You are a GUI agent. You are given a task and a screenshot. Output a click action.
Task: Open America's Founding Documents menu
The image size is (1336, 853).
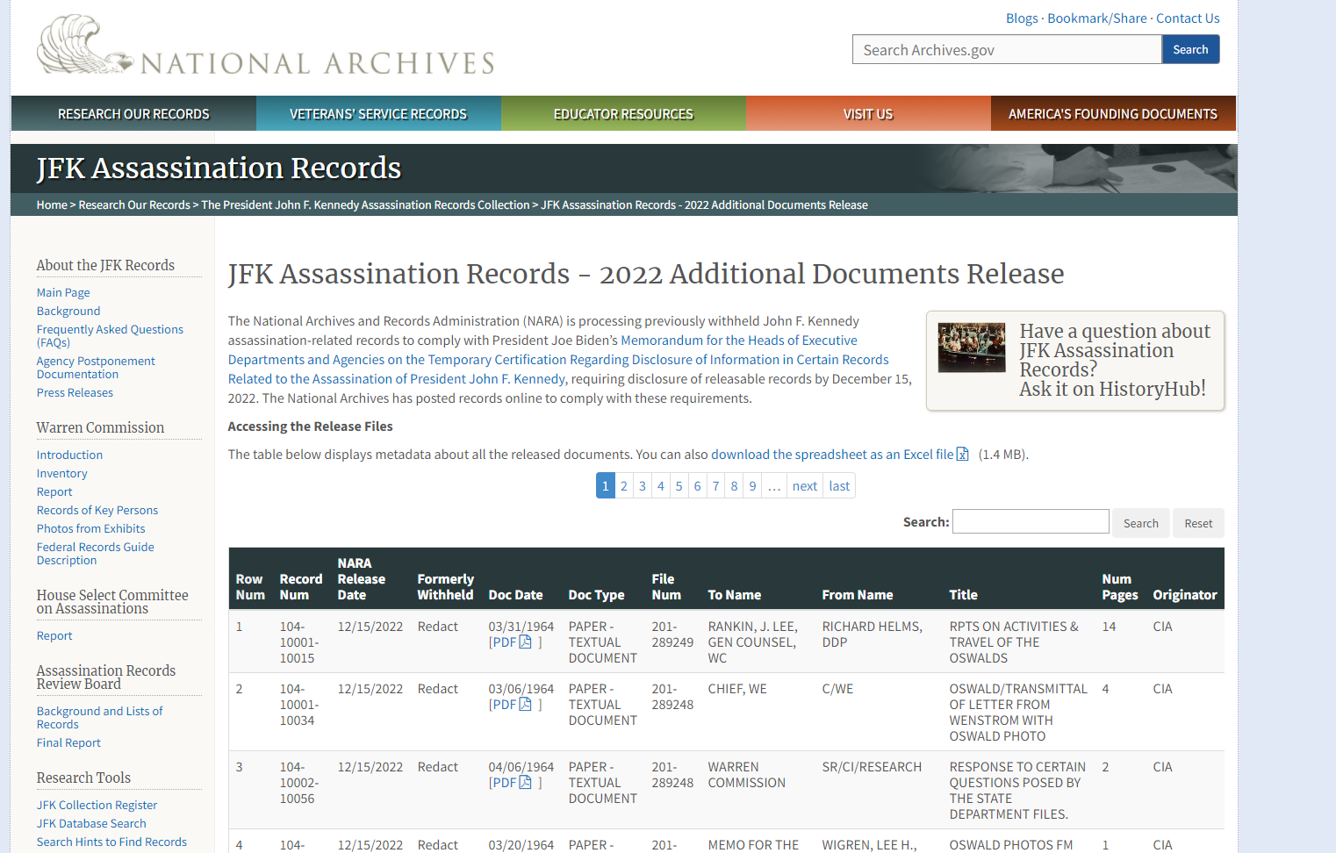tap(1113, 114)
